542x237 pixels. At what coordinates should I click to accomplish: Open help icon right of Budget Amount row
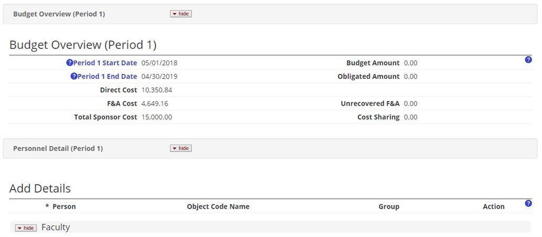click(528, 60)
